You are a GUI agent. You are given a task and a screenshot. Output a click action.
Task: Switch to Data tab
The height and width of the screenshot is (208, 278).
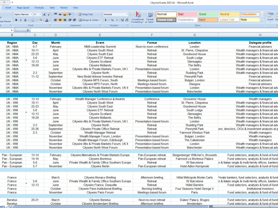[52, 8]
